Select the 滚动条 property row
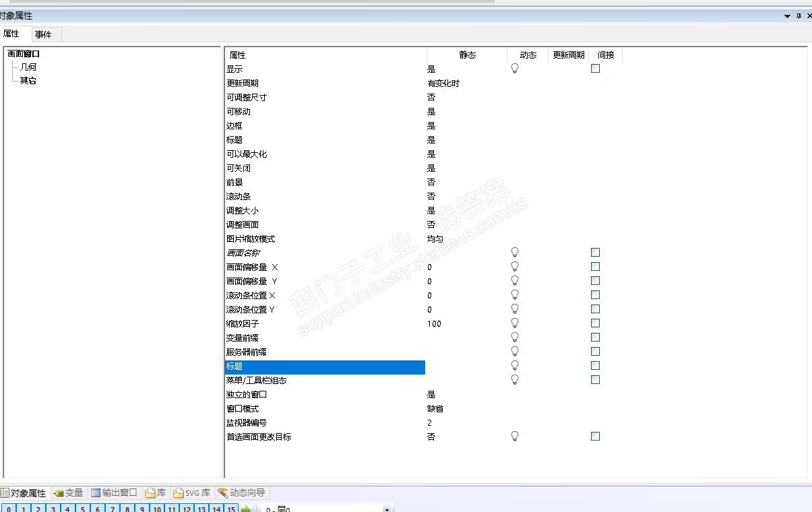Viewport: 812px width, 512px height. (x=325, y=197)
